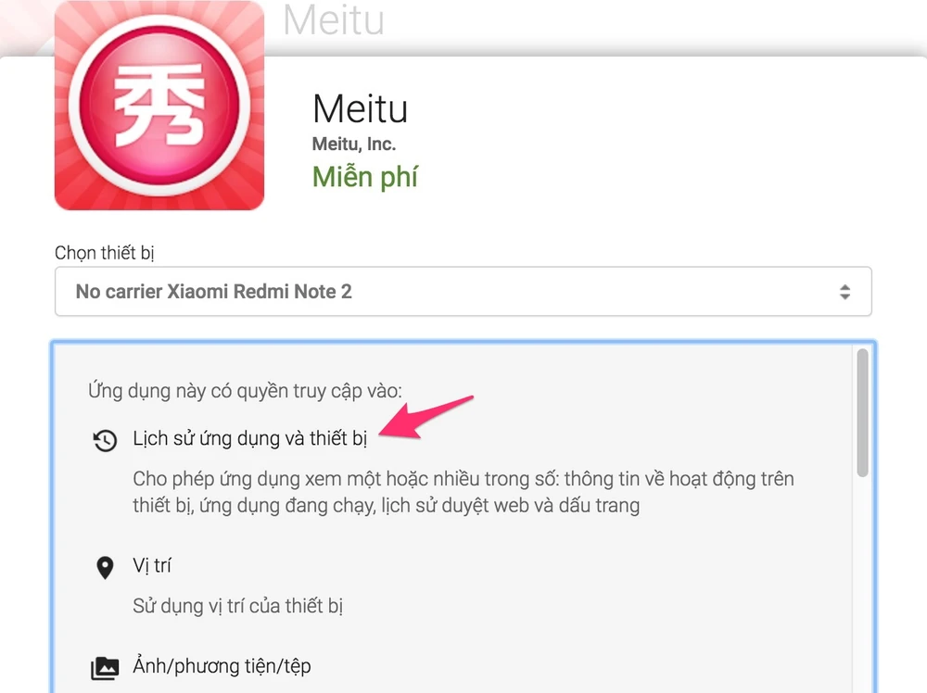Image resolution: width=927 pixels, height=693 pixels.
Task: Click the dropdown up-down arrows
Action: click(844, 291)
